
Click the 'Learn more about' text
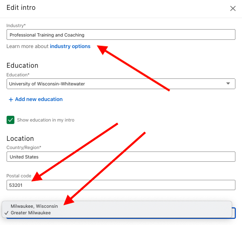(x=28, y=46)
